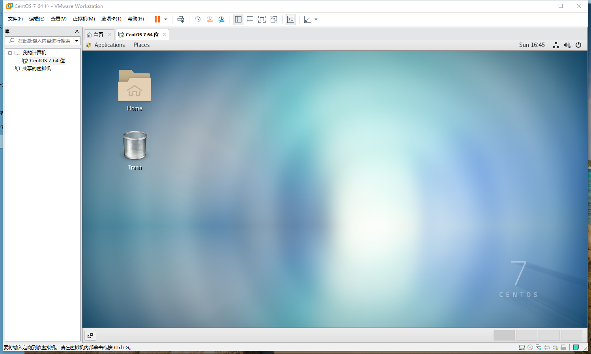This screenshot has height=354, width=591.
Task: Select 共享的虚拟机 in the library tree
Action: (37, 69)
